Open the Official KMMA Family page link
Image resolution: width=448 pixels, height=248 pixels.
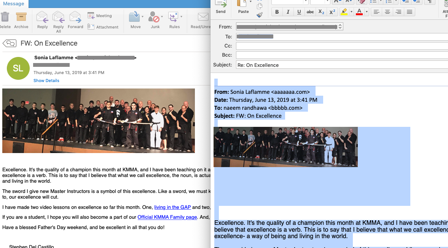[x=167, y=217]
